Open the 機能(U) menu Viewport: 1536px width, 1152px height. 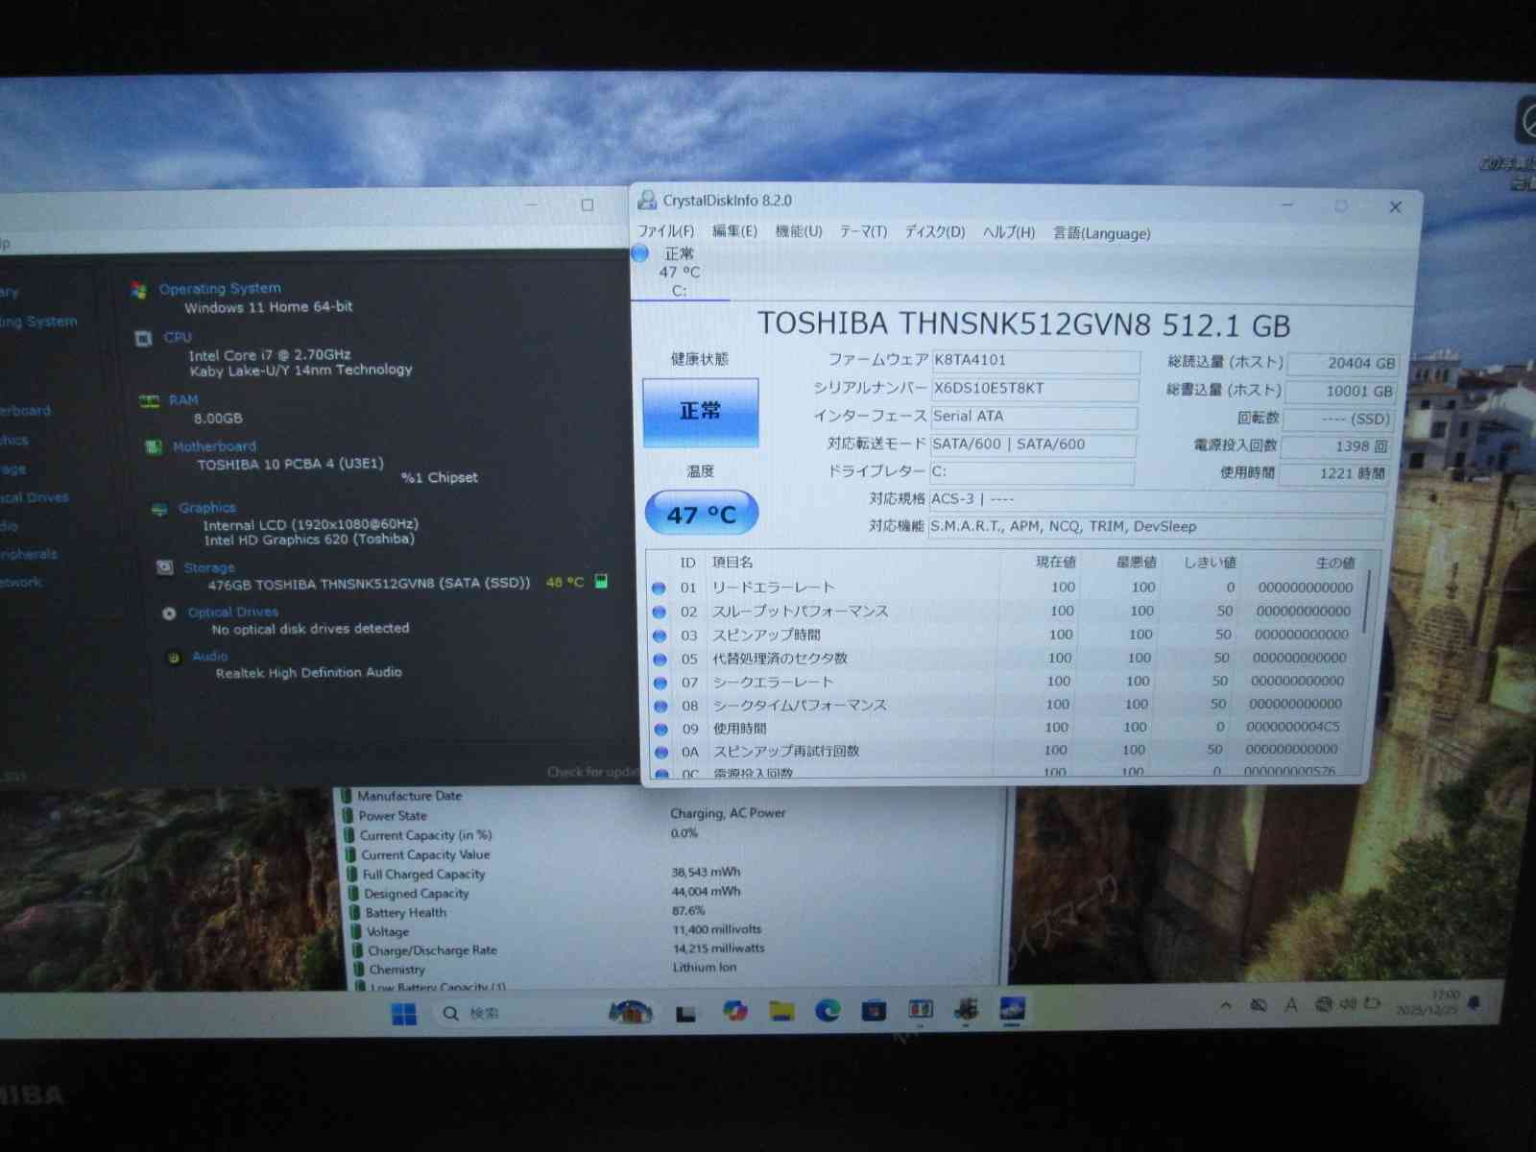pyautogui.click(x=799, y=231)
